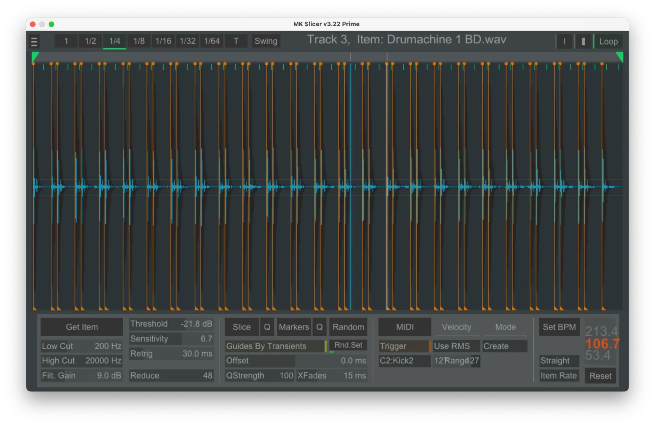Click the blue play cursor line in waveform
Image resolution: width=655 pixels, height=426 pixels.
click(350, 186)
